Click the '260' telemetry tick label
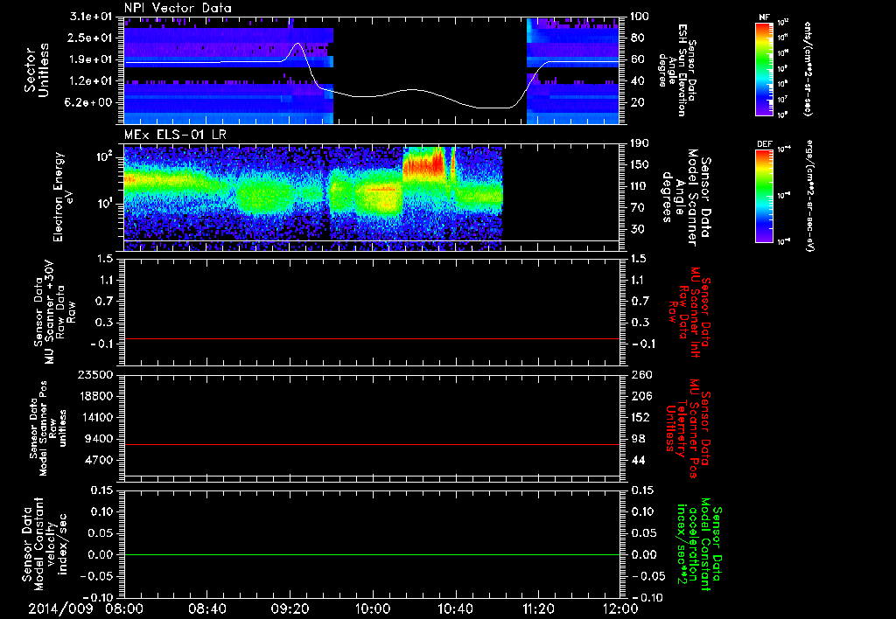The image size is (896, 619). point(640,374)
